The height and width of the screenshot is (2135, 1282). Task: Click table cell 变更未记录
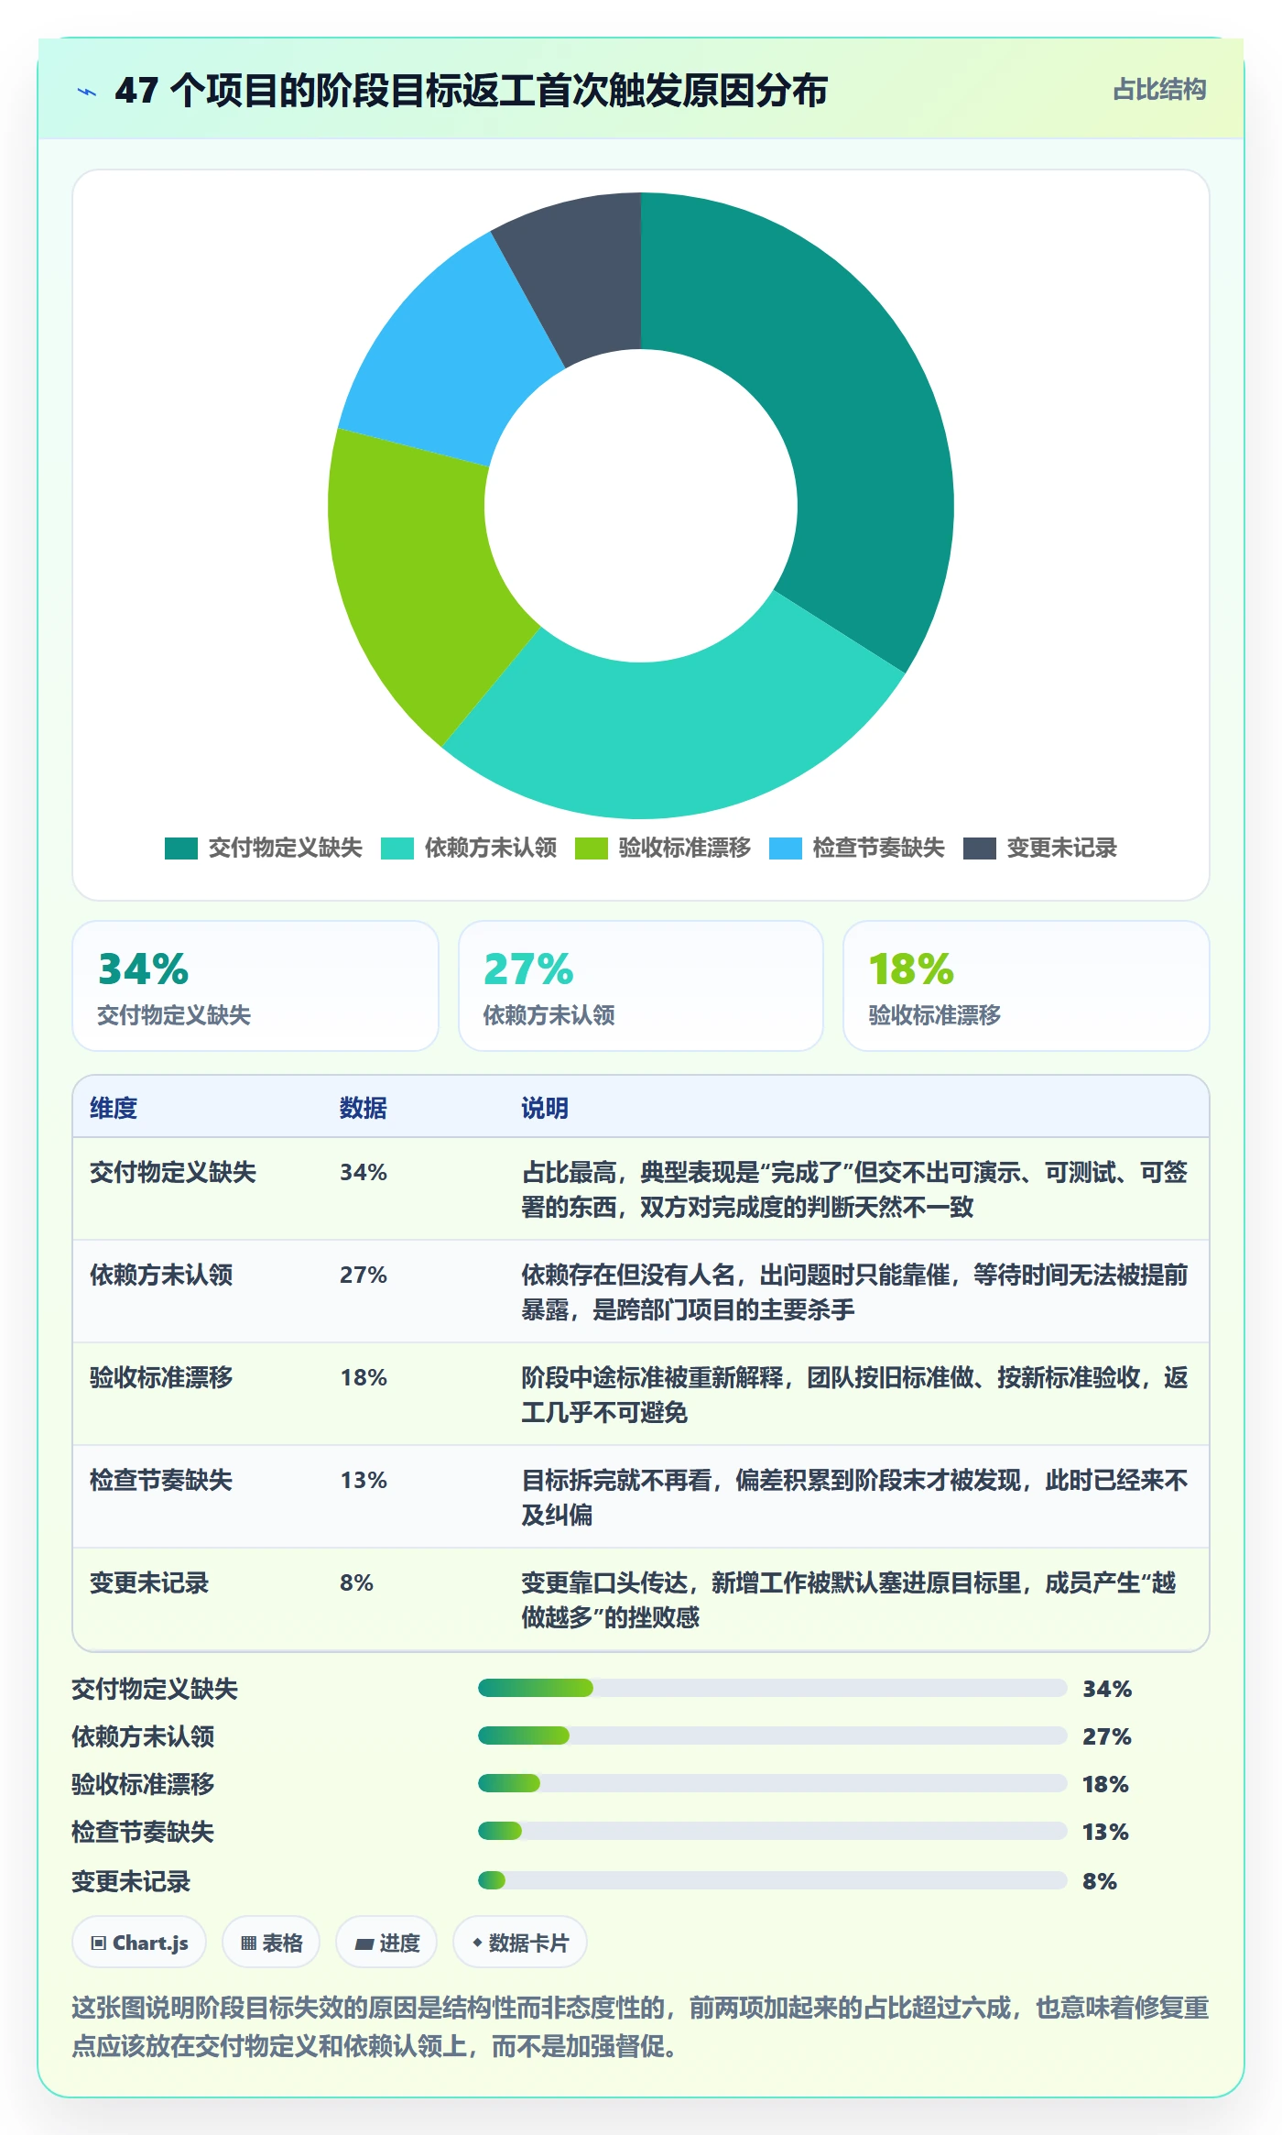149,1582
